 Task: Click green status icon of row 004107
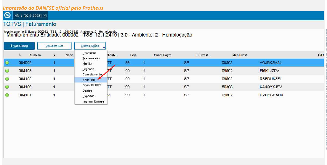point(7,95)
